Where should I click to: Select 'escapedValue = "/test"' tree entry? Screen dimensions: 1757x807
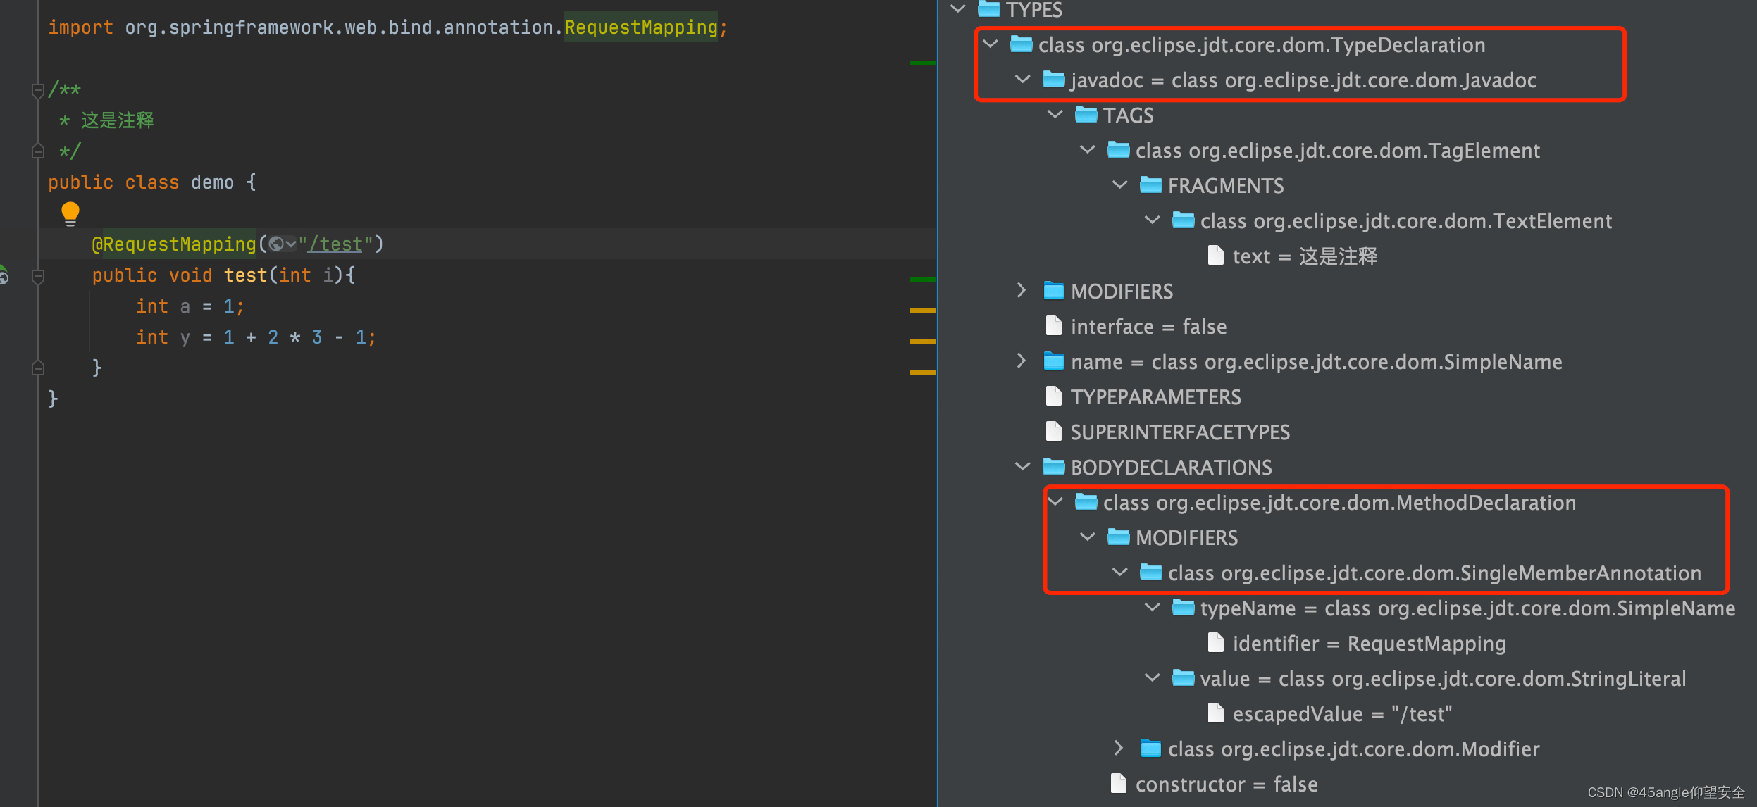coord(1341,714)
